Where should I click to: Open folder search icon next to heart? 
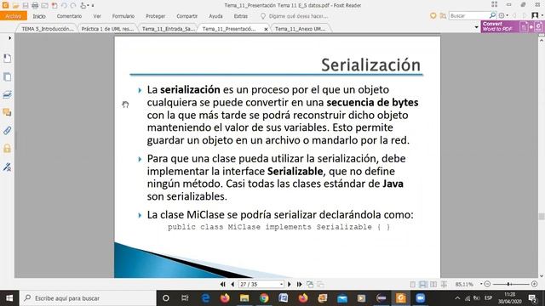pyautogui.click(x=443, y=15)
